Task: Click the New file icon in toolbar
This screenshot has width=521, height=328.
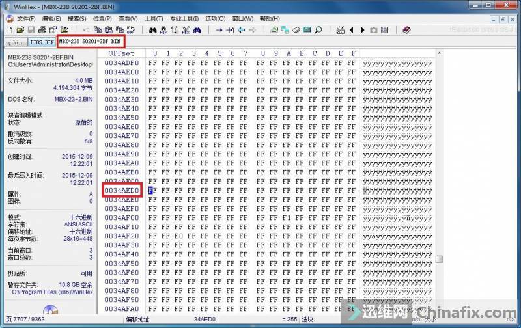Action: click(9, 30)
